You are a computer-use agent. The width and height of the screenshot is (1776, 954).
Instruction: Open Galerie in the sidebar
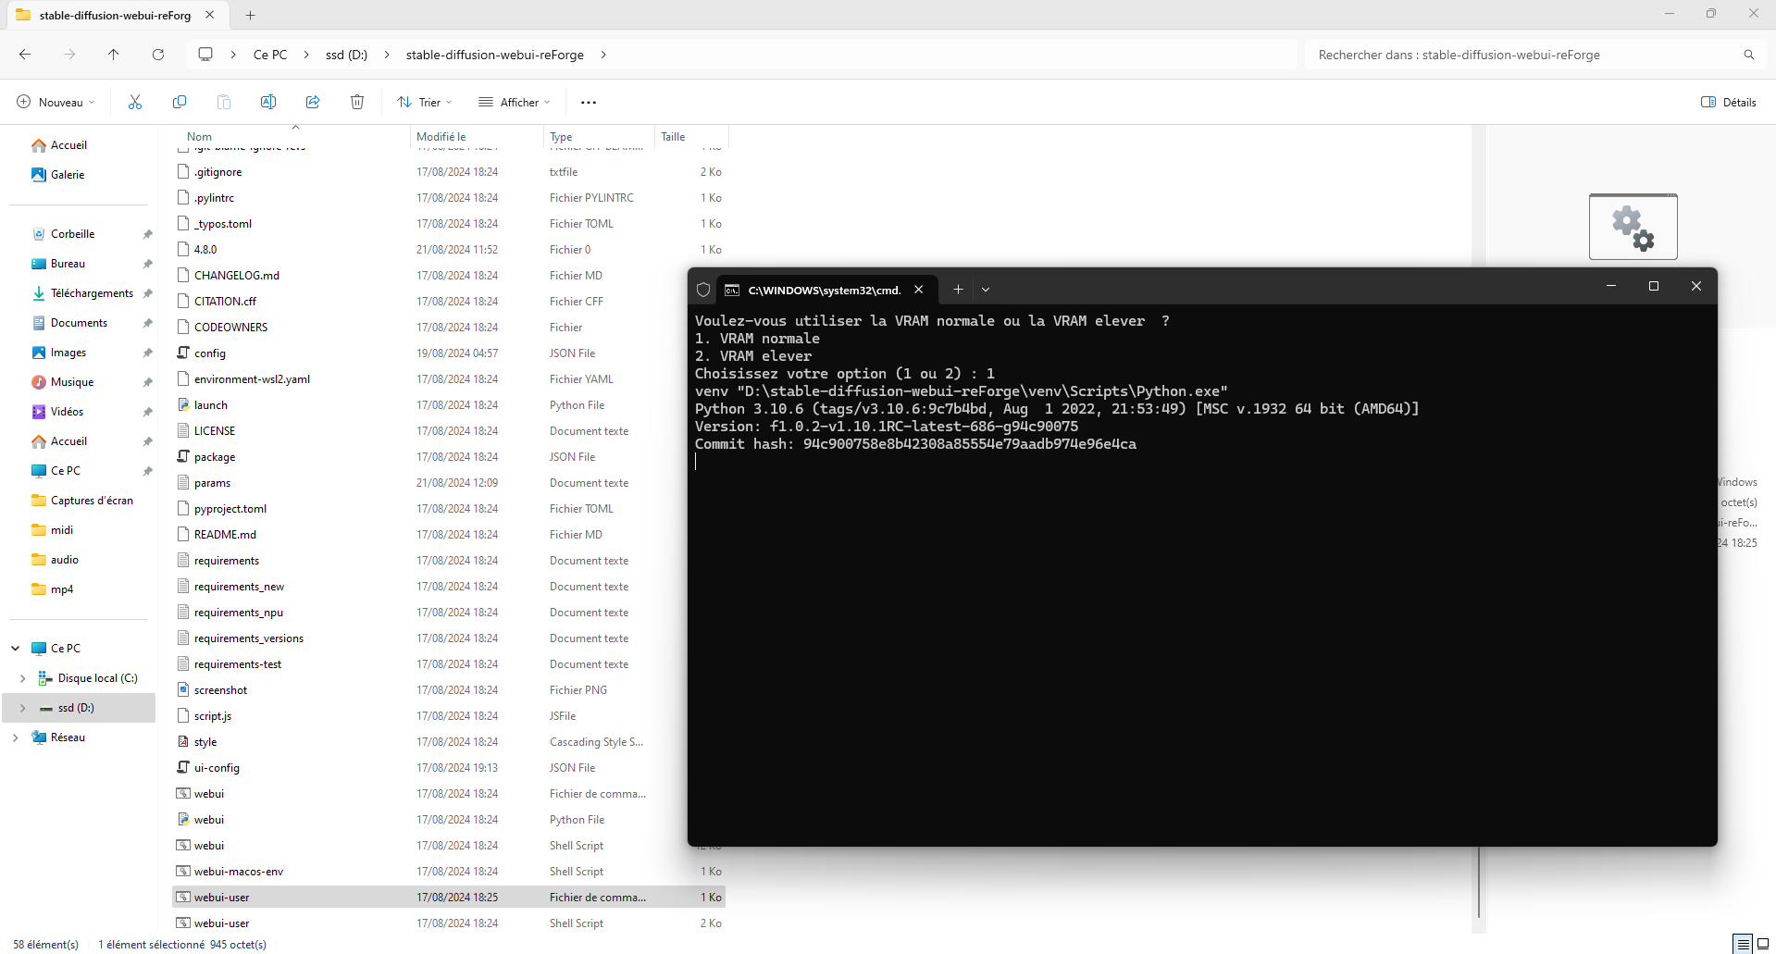click(x=68, y=175)
